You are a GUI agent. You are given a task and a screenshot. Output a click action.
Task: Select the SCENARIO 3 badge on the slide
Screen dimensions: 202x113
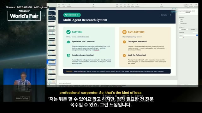72,15
